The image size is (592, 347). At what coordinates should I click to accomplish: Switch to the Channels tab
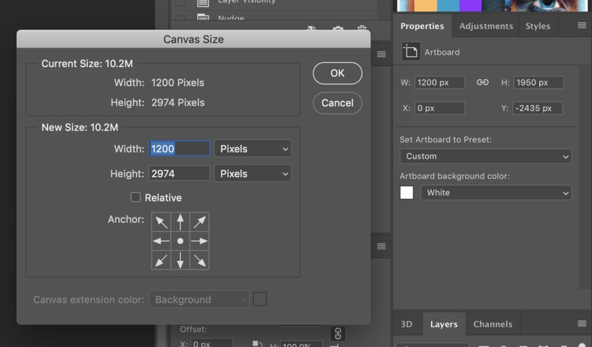(x=493, y=324)
